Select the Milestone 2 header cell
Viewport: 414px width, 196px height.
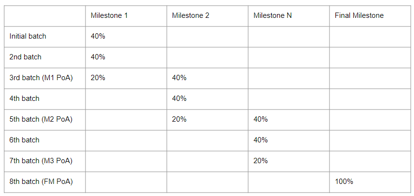tap(191, 15)
